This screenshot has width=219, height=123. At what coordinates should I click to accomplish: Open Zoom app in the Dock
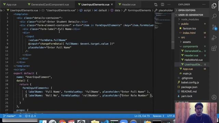pos(124,122)
